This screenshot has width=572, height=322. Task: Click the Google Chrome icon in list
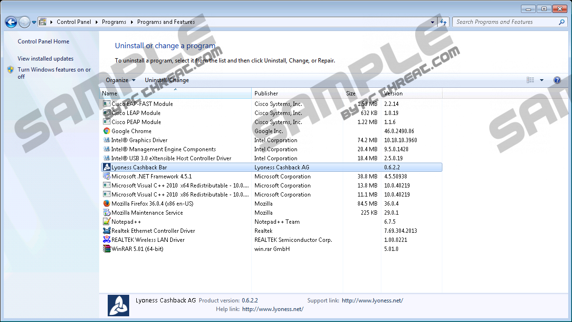click(x=107, y=131)
